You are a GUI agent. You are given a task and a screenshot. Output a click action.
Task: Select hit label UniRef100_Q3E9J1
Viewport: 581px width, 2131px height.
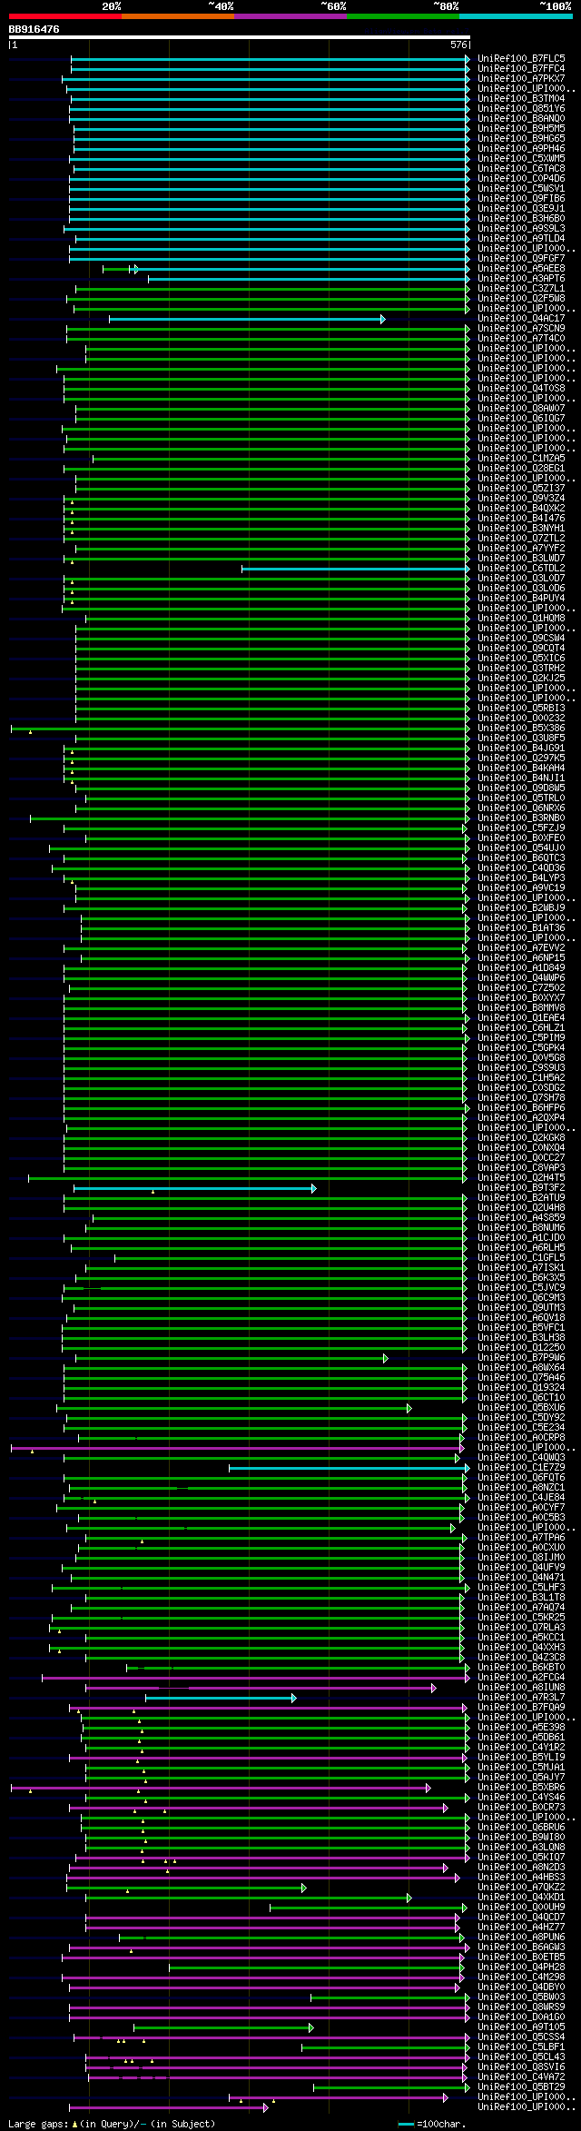pyautogui.click(x=521, y=209)
